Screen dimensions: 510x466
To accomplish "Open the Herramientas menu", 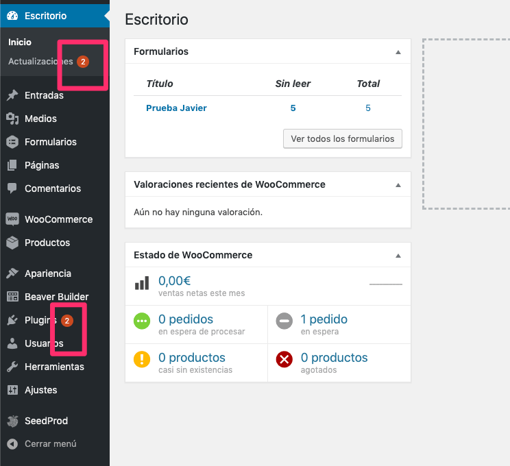I will click(55, 367).
